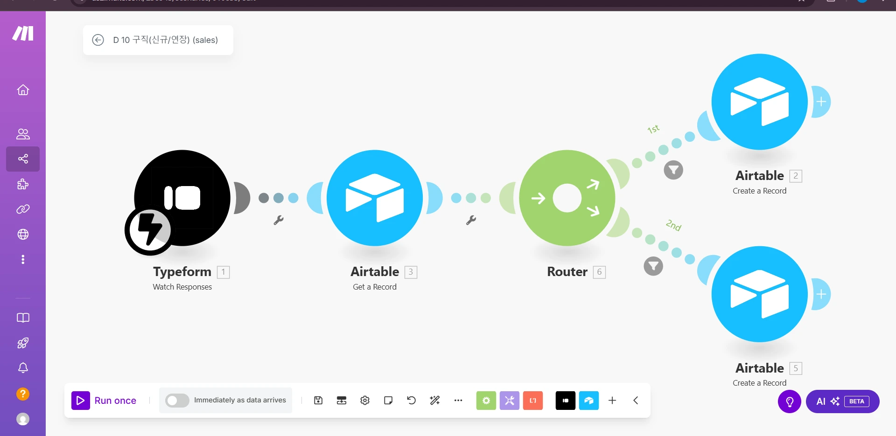Collapse the bottom toolbar with the chevron
896x436 pixels.
pos(635,400)
